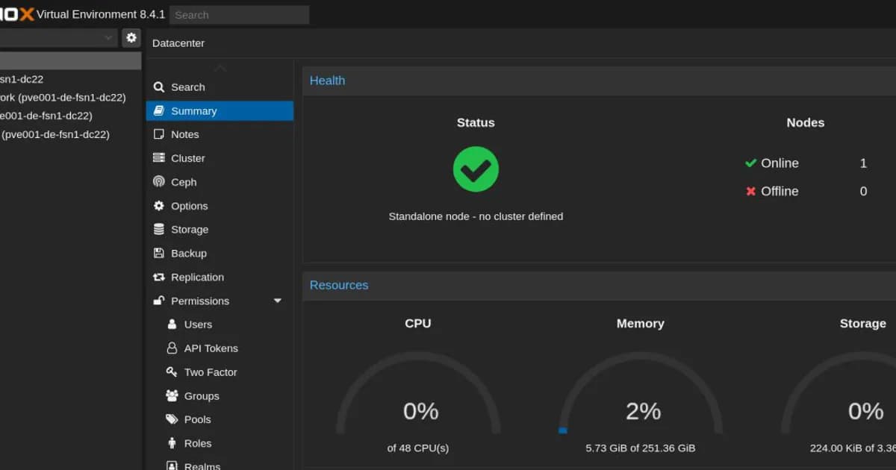896x470 pixels.
Task: Click the Ceph icon in sidebar
Action: [158, 182]
